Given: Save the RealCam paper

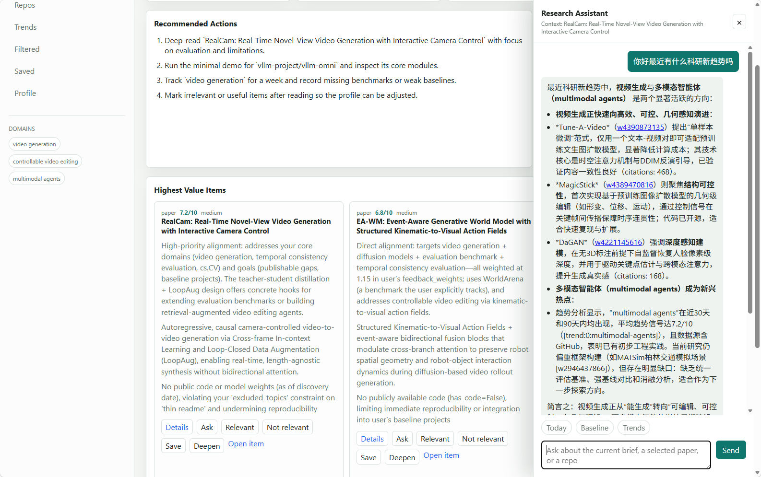Looking at the screenshot, I should (x=173, y=446).
